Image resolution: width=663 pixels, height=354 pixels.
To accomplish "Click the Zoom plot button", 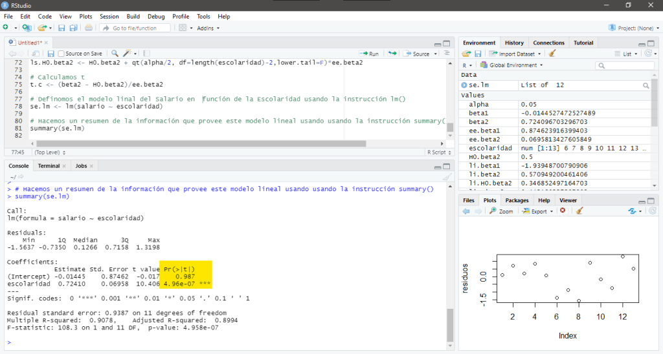I will click(x=501, y=211).
